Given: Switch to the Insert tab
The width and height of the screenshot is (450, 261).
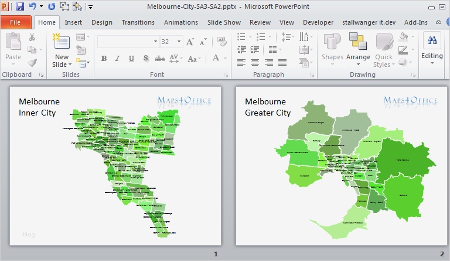Looking at the screenshot, I should (x=73, y=22).
